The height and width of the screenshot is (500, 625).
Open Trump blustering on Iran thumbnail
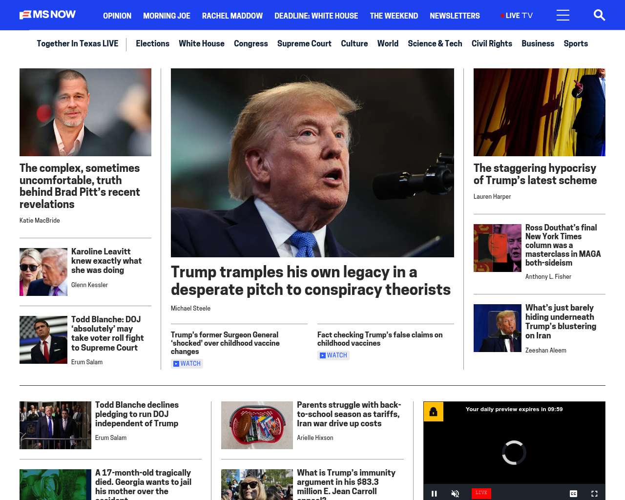coord(498,328)
